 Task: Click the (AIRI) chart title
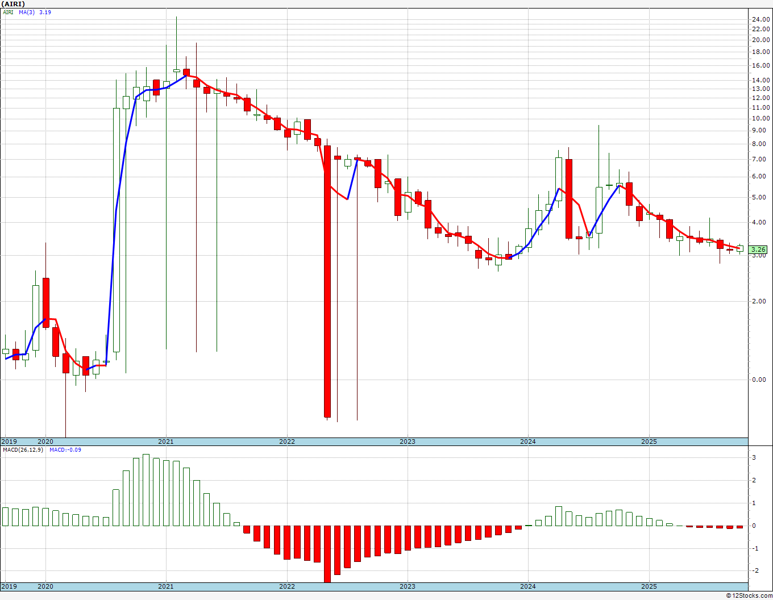tap(14, 4)
